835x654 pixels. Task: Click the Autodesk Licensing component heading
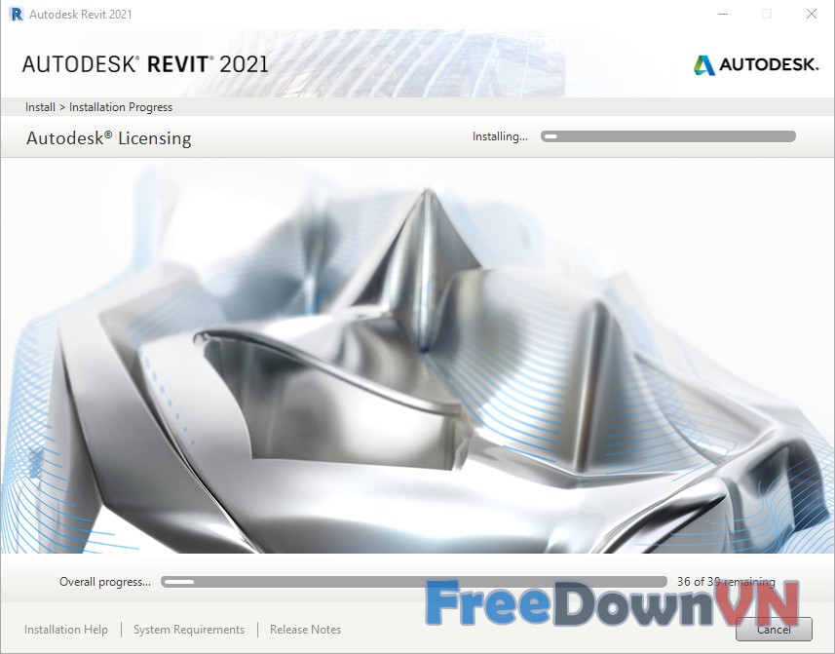point(108,138)
